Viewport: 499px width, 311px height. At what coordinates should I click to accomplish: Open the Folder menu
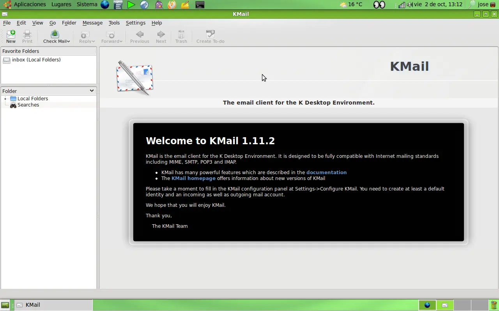(69, 23)
